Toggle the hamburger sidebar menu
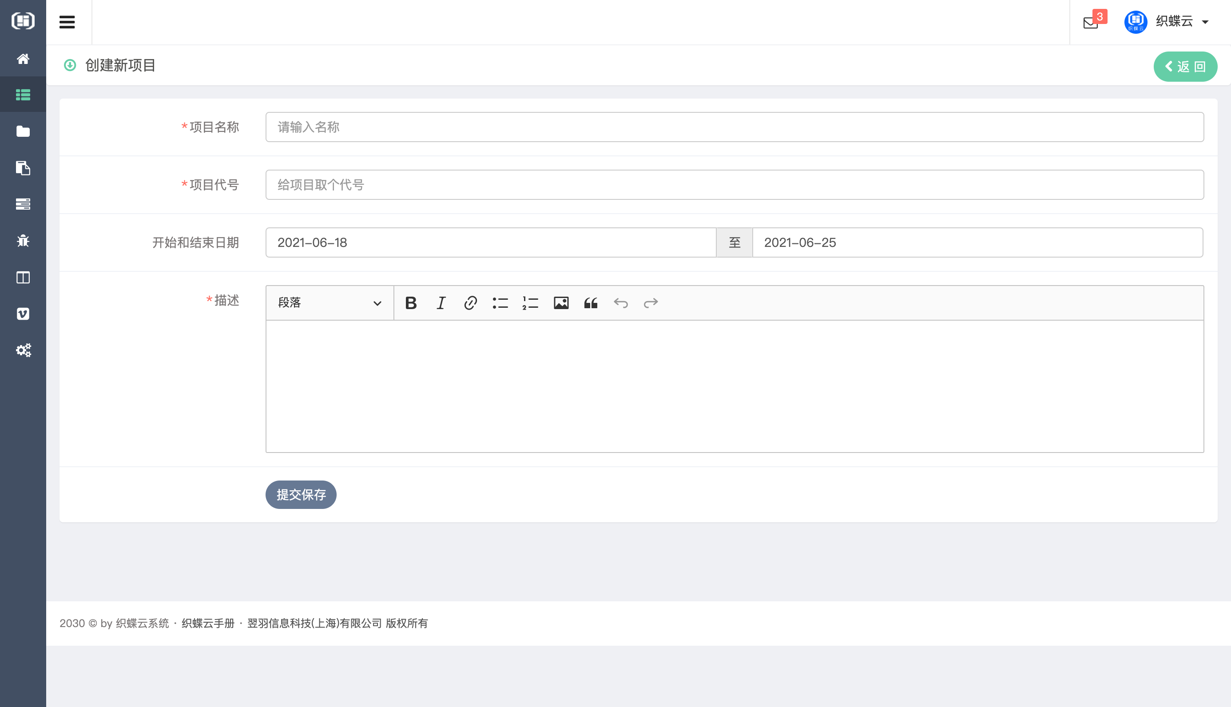This screenshot has width=1231, height=707. [67, 22]
